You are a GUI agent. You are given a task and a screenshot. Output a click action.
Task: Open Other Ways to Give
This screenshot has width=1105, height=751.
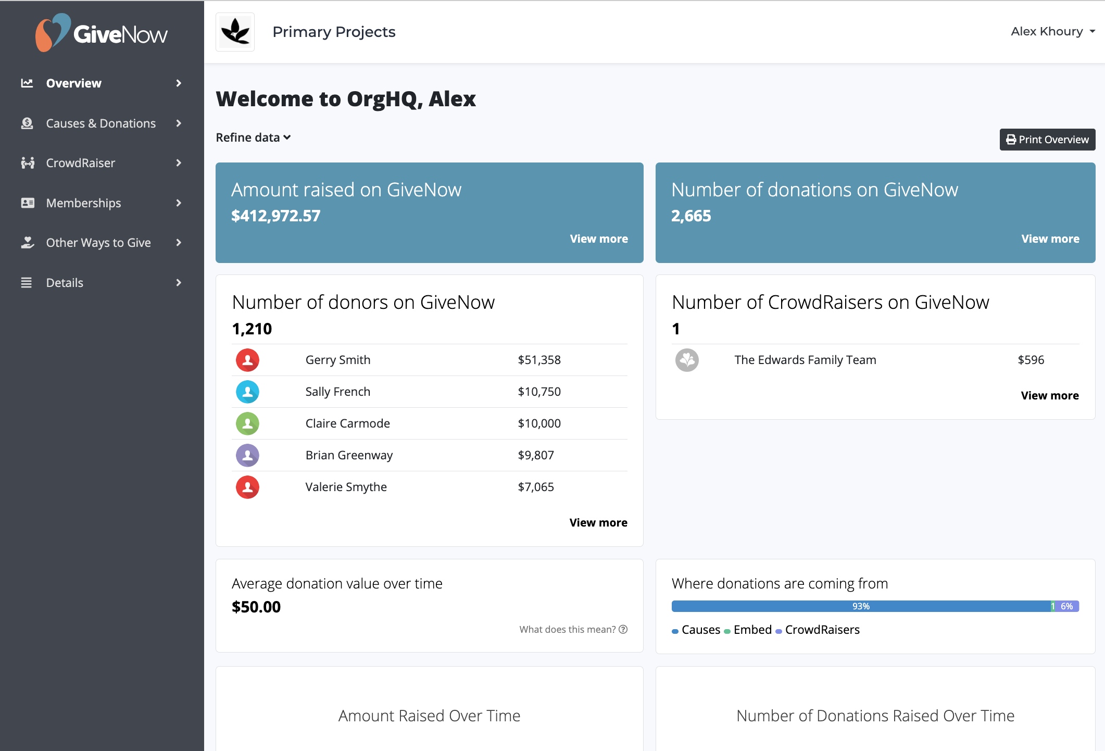coord(102,243)
